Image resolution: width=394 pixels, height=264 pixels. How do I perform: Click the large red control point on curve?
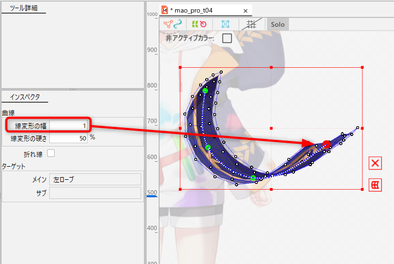tap(327, 144)
